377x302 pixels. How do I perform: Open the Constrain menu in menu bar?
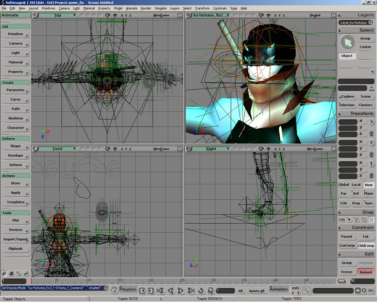coord(220,8)
